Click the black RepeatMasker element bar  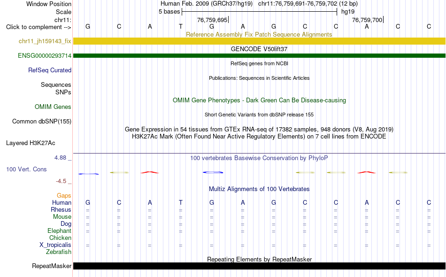(259, 266)
